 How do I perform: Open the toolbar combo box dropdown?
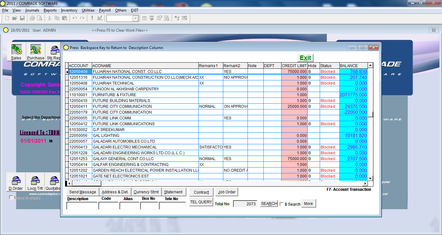[x=136, y=18]
